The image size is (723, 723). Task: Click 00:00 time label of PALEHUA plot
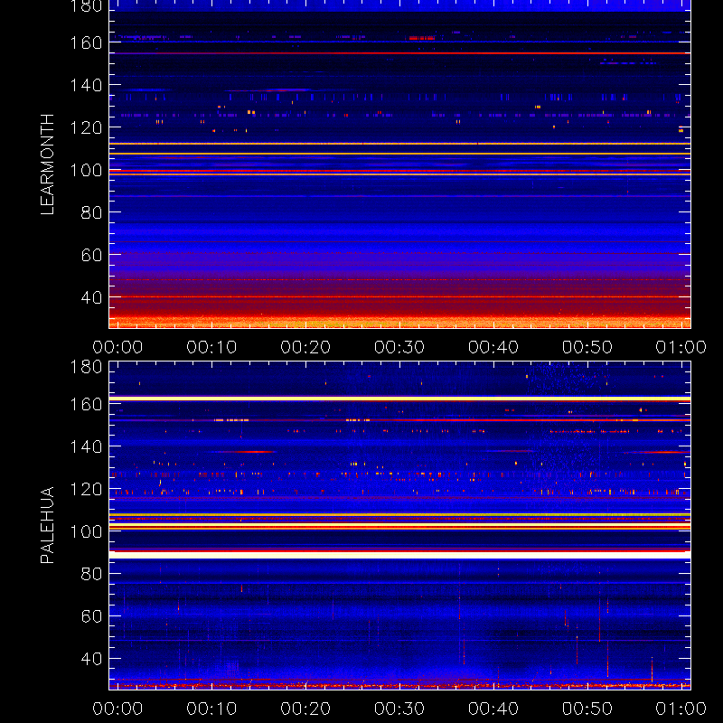(117, 709)
